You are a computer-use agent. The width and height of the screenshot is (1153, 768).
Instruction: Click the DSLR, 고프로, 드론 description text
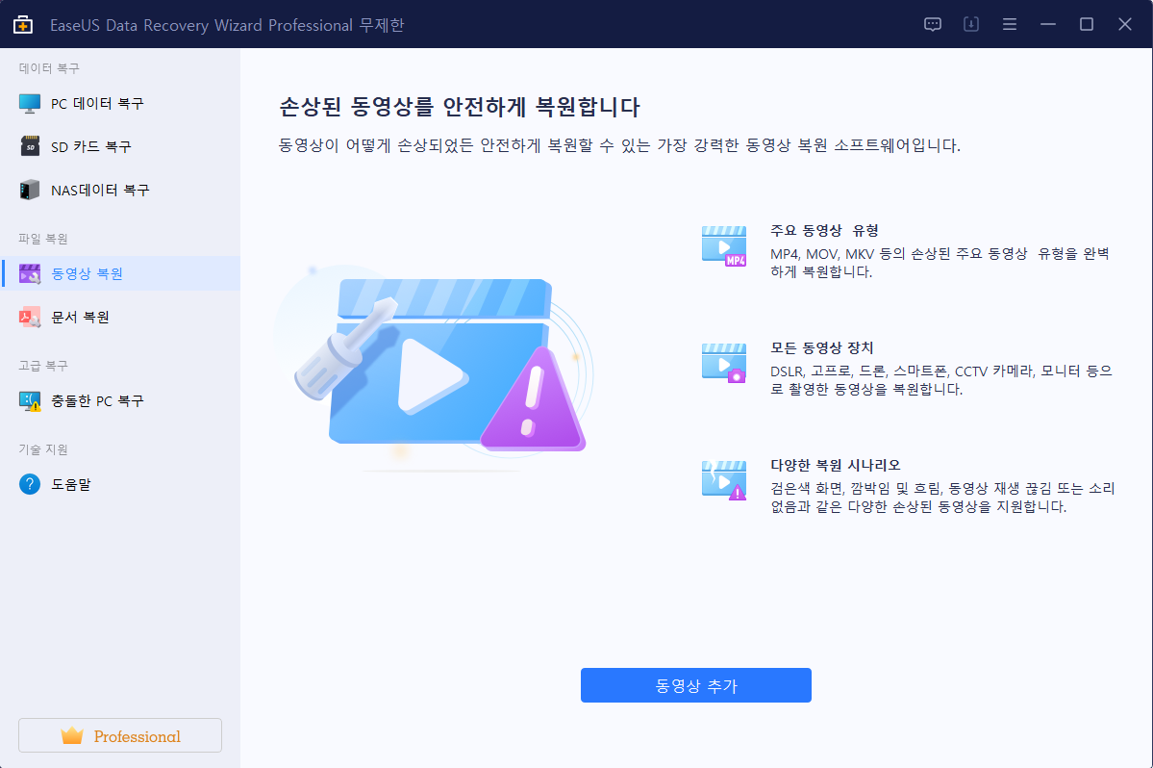coord(941,379)
